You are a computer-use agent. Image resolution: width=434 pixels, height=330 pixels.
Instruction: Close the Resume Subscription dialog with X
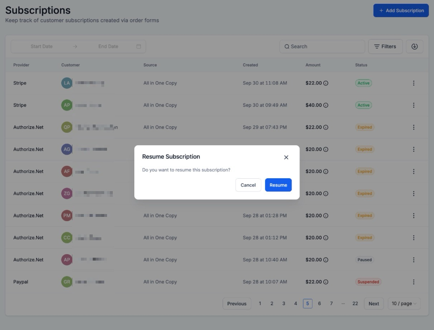pos(286,157)
